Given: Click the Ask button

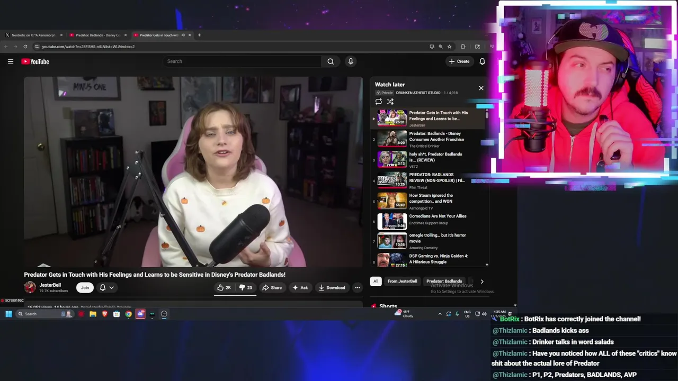Looking at the screenshot, I should [x=300, y=287].
